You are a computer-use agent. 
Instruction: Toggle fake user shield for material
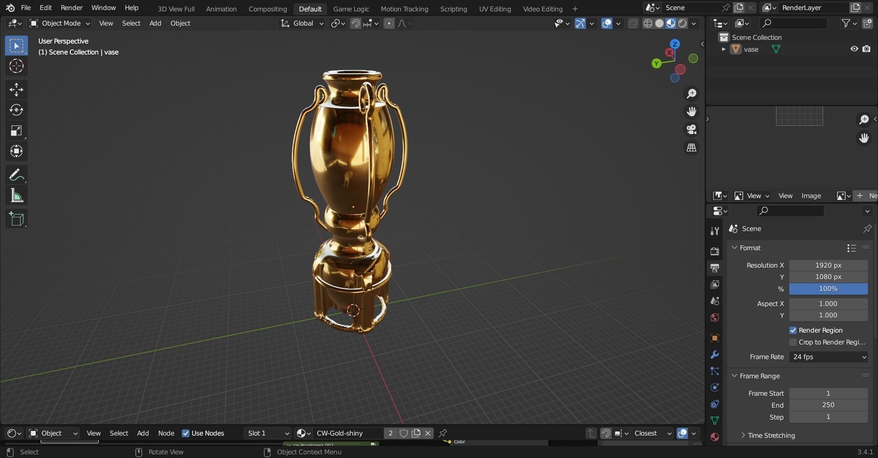tap(403, 433)
